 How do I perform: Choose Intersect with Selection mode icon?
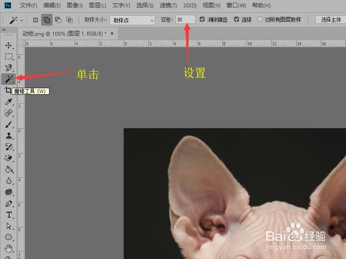(69, 20)
